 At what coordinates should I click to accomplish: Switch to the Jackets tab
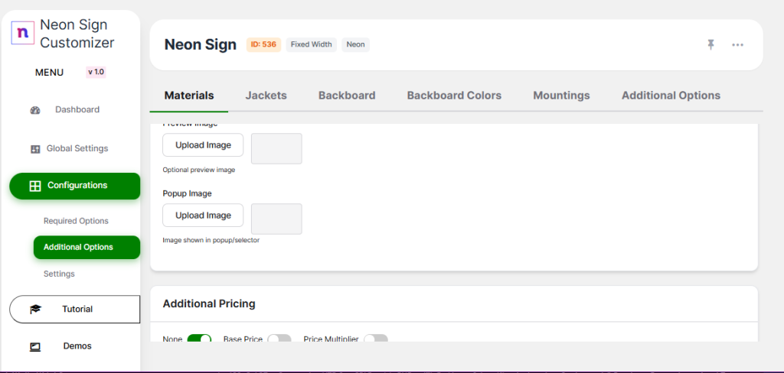(x=266, y=96)
